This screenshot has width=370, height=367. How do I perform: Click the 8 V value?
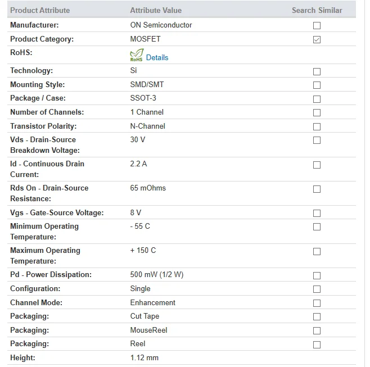(136, 212)
